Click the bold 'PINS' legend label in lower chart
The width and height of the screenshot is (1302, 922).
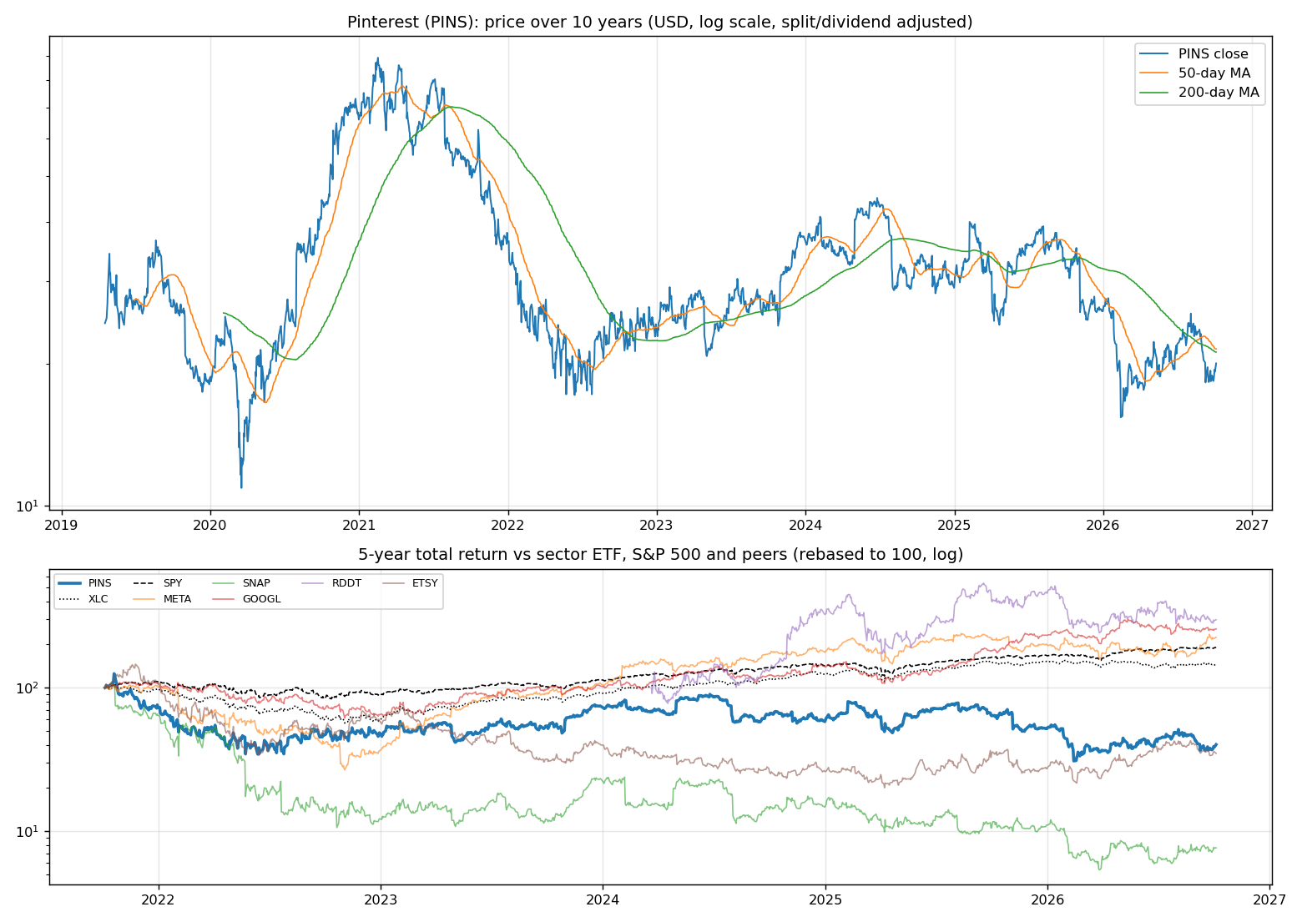coord(100,583)
